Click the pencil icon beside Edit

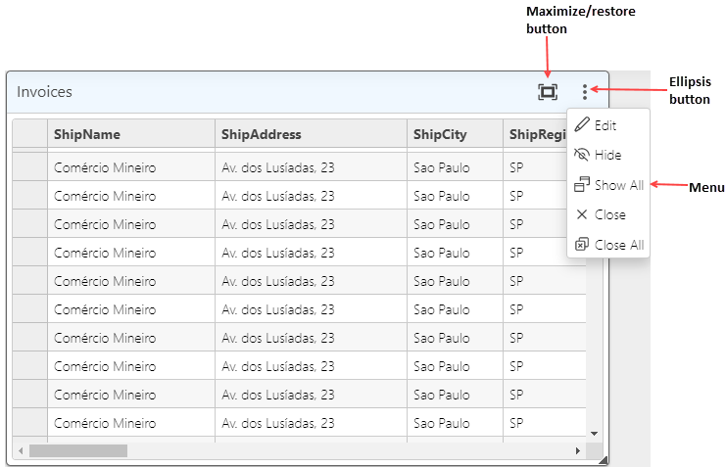[582, 125]
